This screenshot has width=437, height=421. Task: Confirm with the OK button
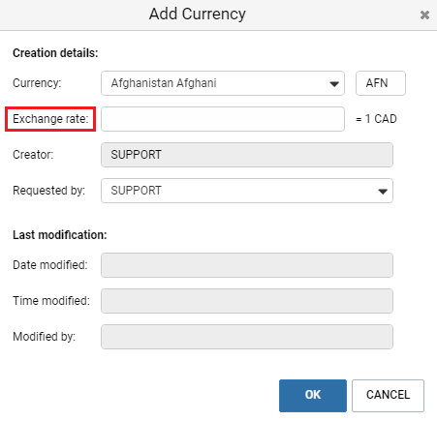click(x=313, y=396)
